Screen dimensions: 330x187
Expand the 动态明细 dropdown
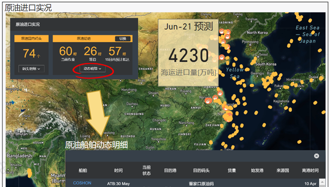tap(93, 68)
